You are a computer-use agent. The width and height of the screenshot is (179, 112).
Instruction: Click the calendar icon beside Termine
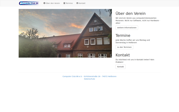(64, 3)
